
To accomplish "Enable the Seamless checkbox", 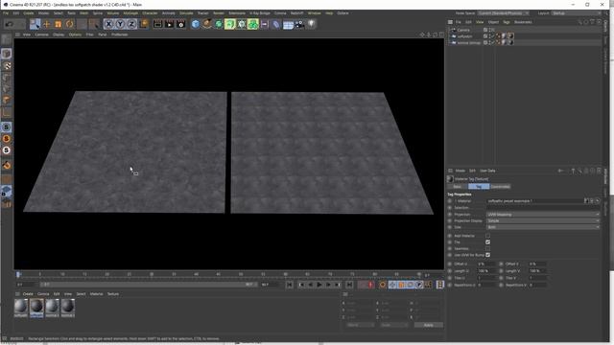I will tap(487, 248).
